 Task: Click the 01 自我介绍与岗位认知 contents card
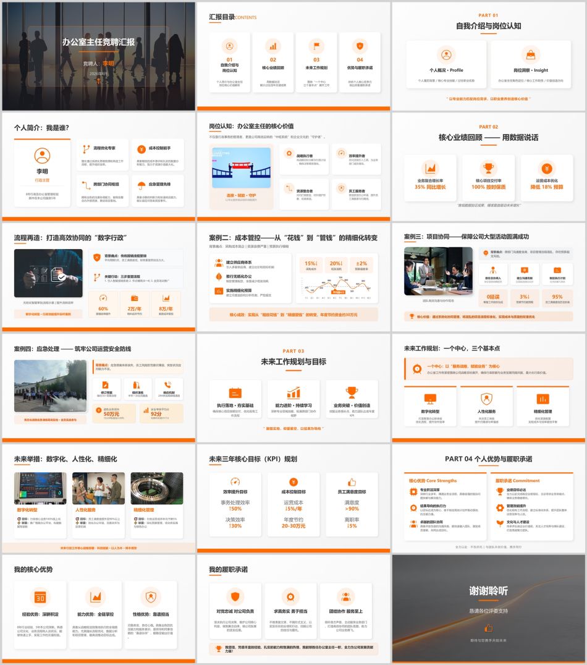(x=229, y=62)
